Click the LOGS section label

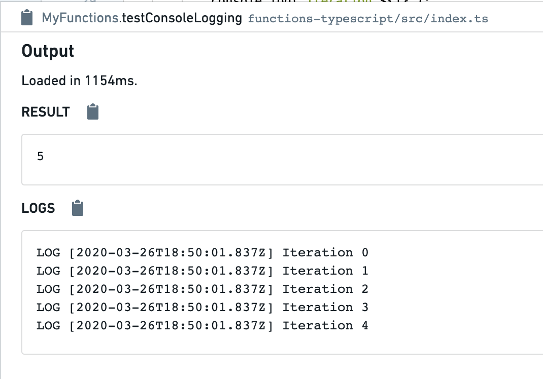[38, 208]
